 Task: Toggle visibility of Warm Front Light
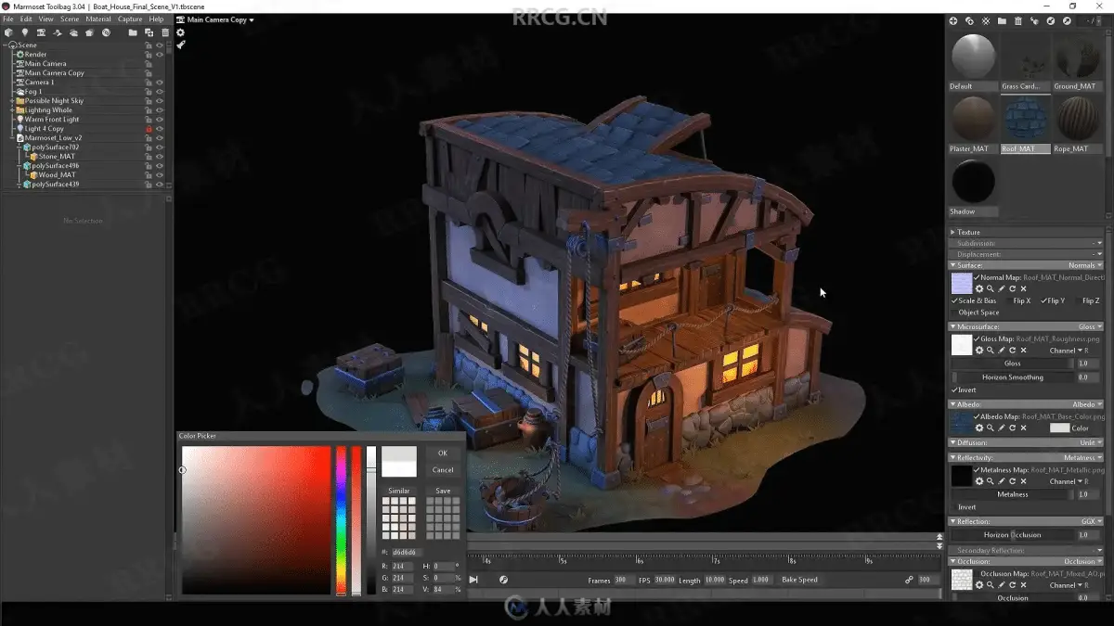click(x=160, y=120)
